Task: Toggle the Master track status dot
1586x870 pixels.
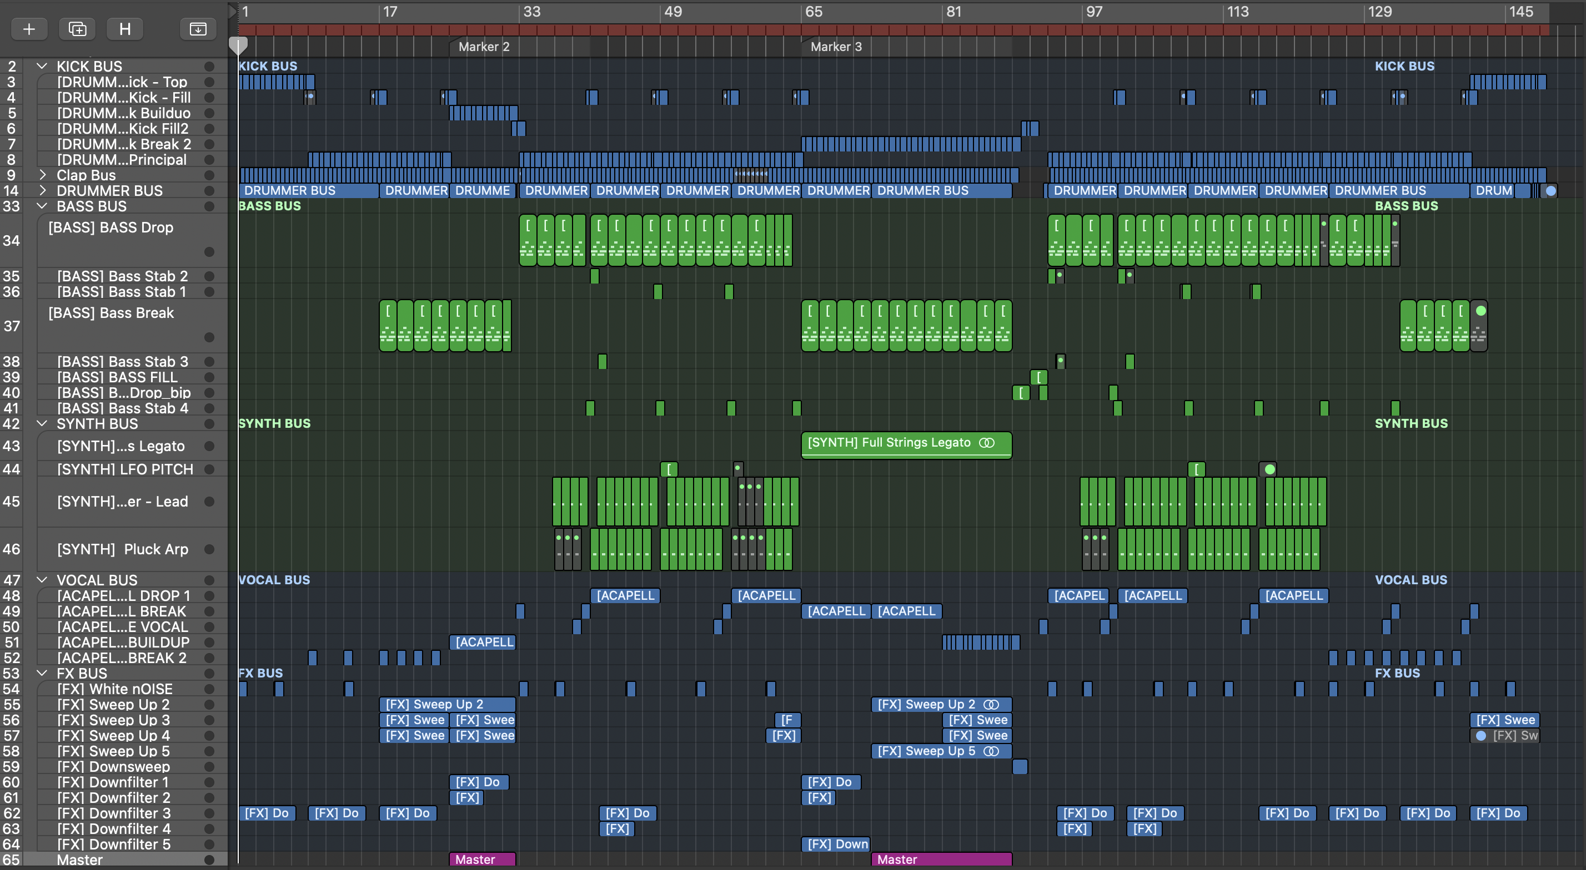Action: pyautogui.click(x=209, y=860)
